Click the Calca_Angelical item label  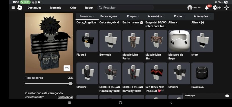[x=86, y=22]
